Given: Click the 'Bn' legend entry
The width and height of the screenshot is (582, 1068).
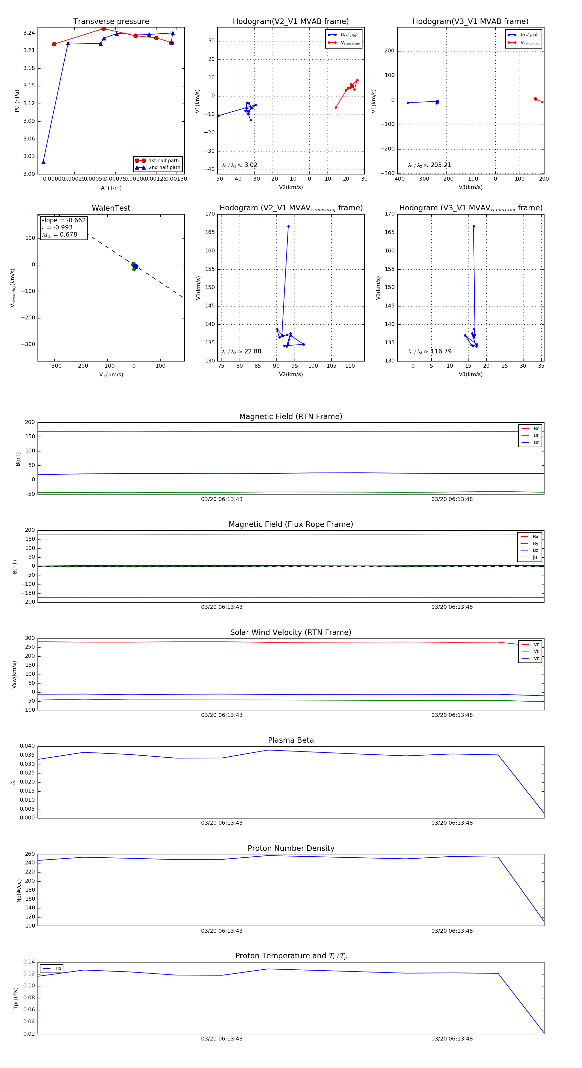Looking at the screenshot, I should point(530,442).
